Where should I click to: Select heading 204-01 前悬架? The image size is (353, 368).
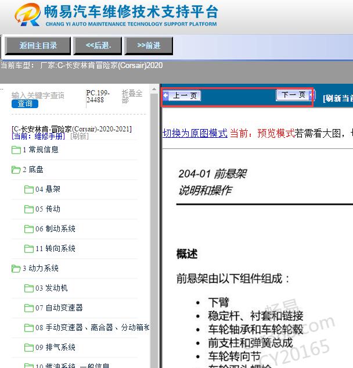point(212,174)
